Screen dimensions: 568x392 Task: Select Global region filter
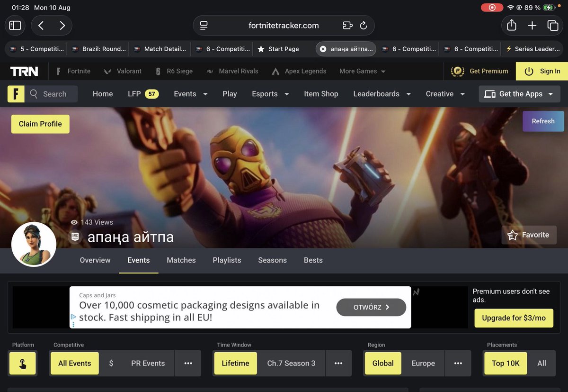click(x=383, y=364)
